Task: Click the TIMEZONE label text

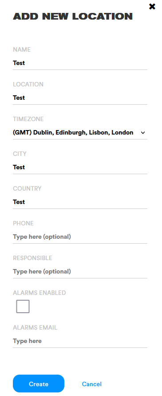Action: coord(28,119)
